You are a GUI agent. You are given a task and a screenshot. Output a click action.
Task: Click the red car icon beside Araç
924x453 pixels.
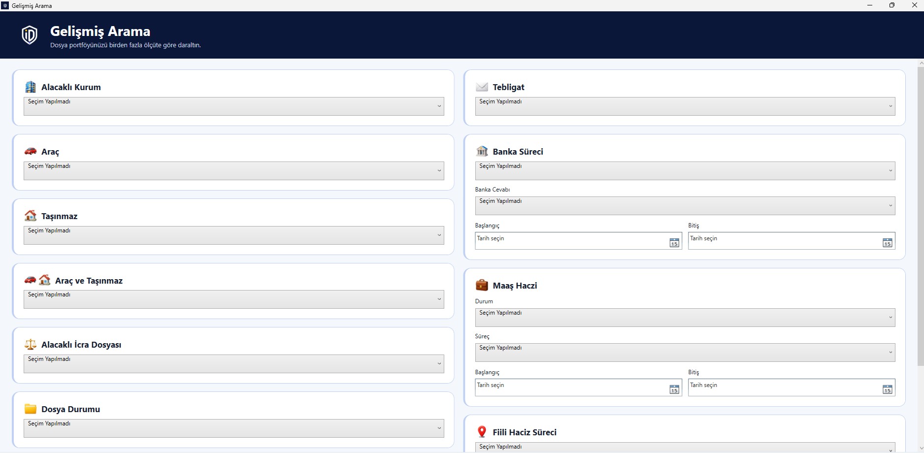31,151
